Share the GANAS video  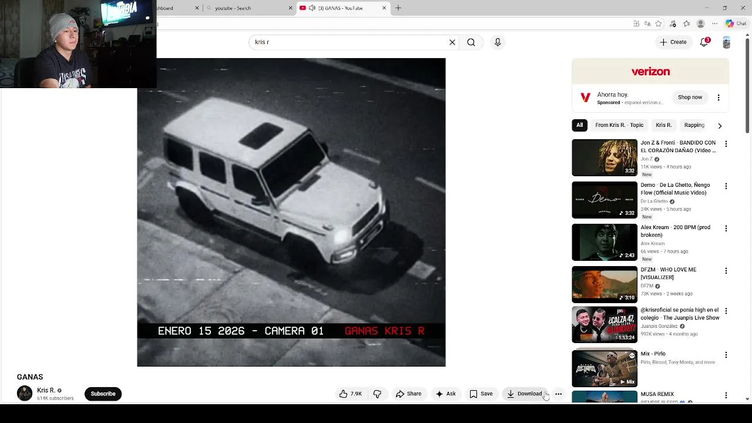point(408,394)
